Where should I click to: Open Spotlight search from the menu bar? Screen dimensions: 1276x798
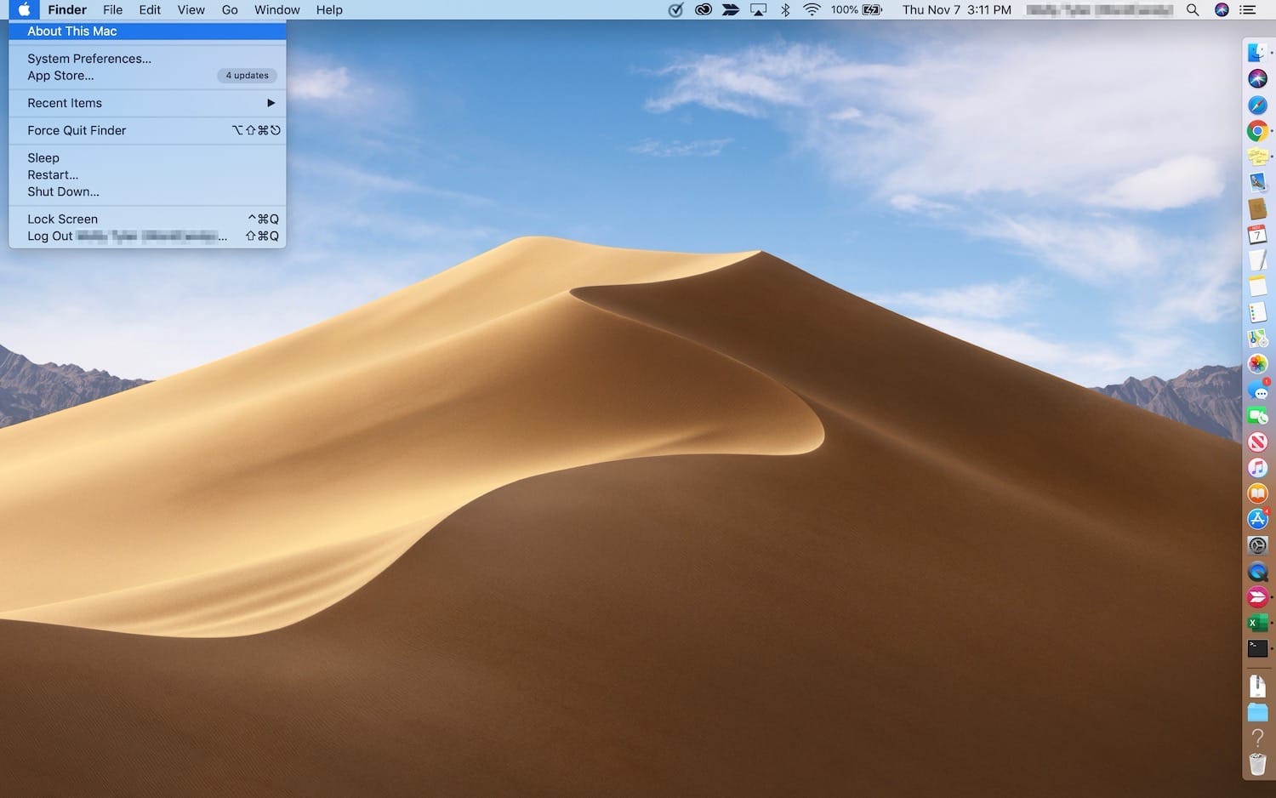pos(1193,9)
